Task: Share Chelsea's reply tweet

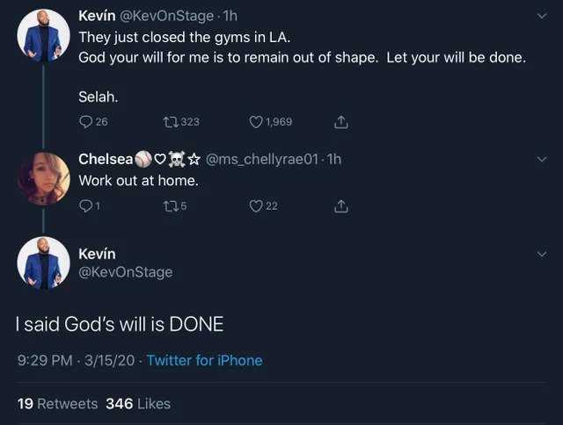Action: (x=341, y=206)
